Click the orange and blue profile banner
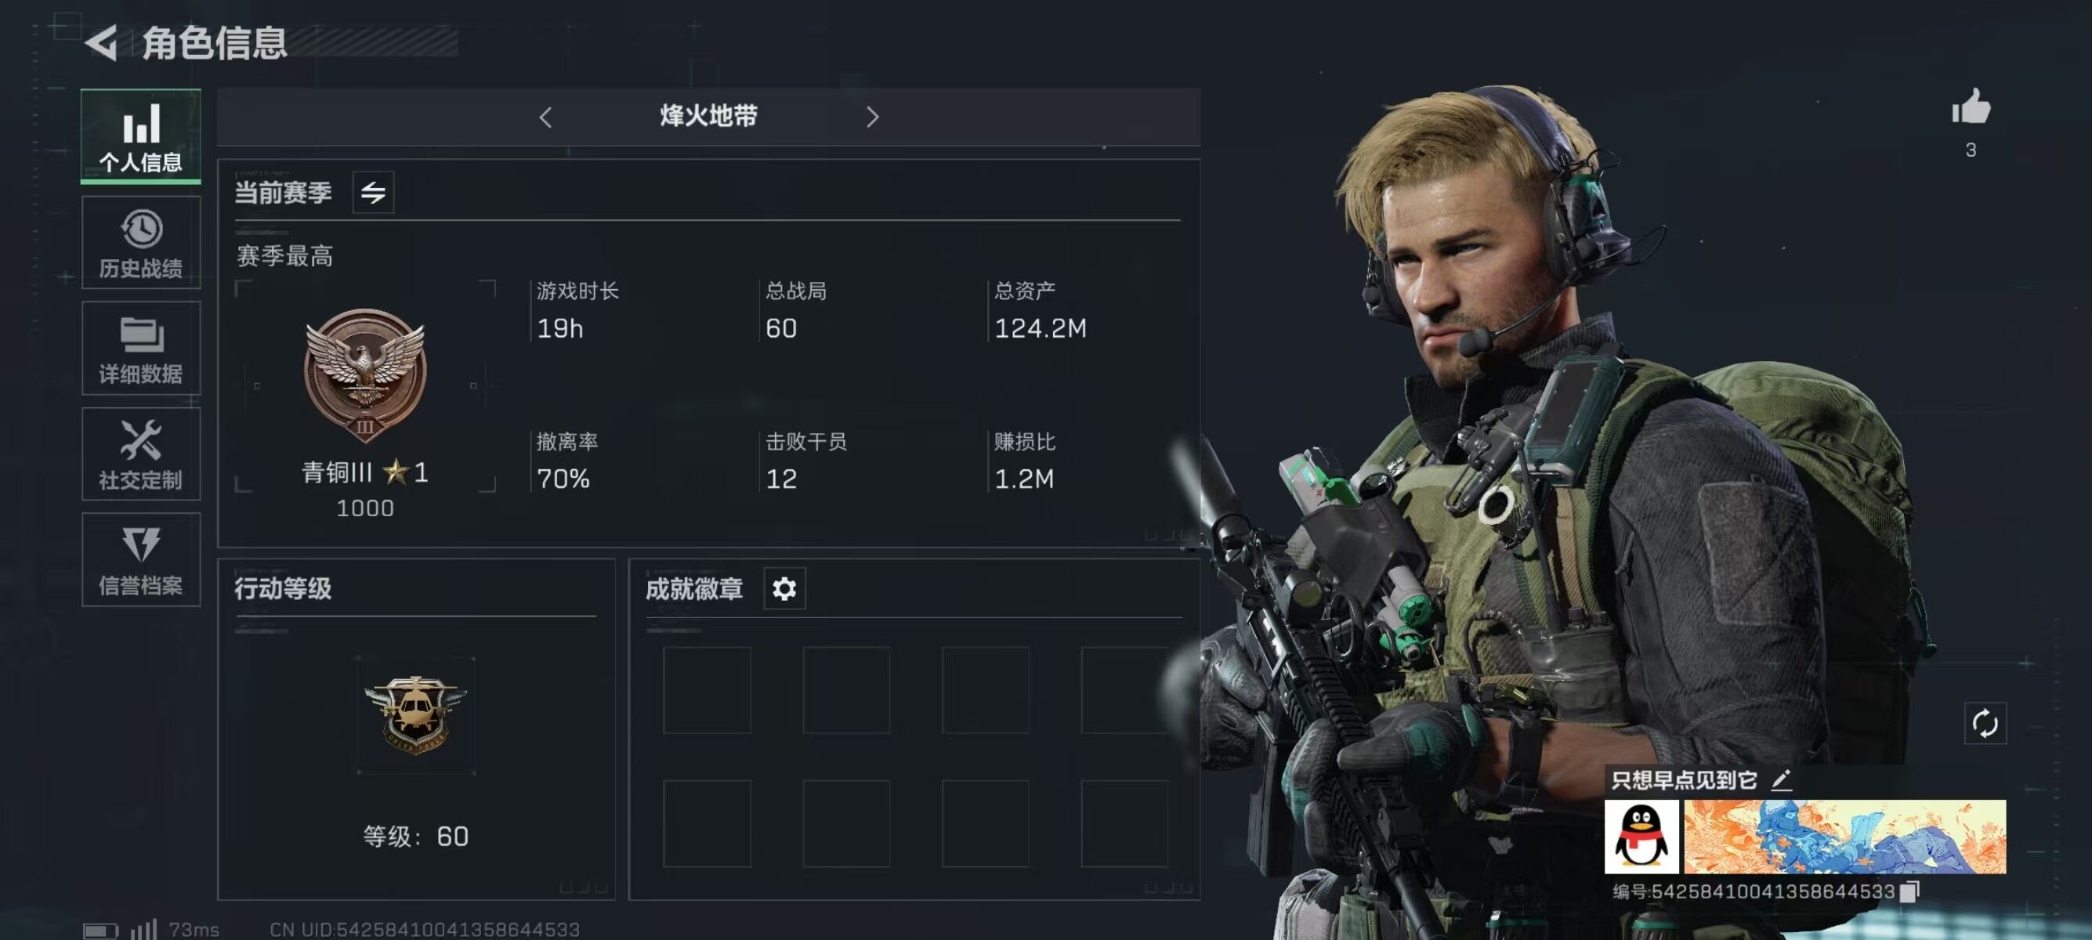This screenshot has width=2092, height=940. click(x=1845, y=837)
